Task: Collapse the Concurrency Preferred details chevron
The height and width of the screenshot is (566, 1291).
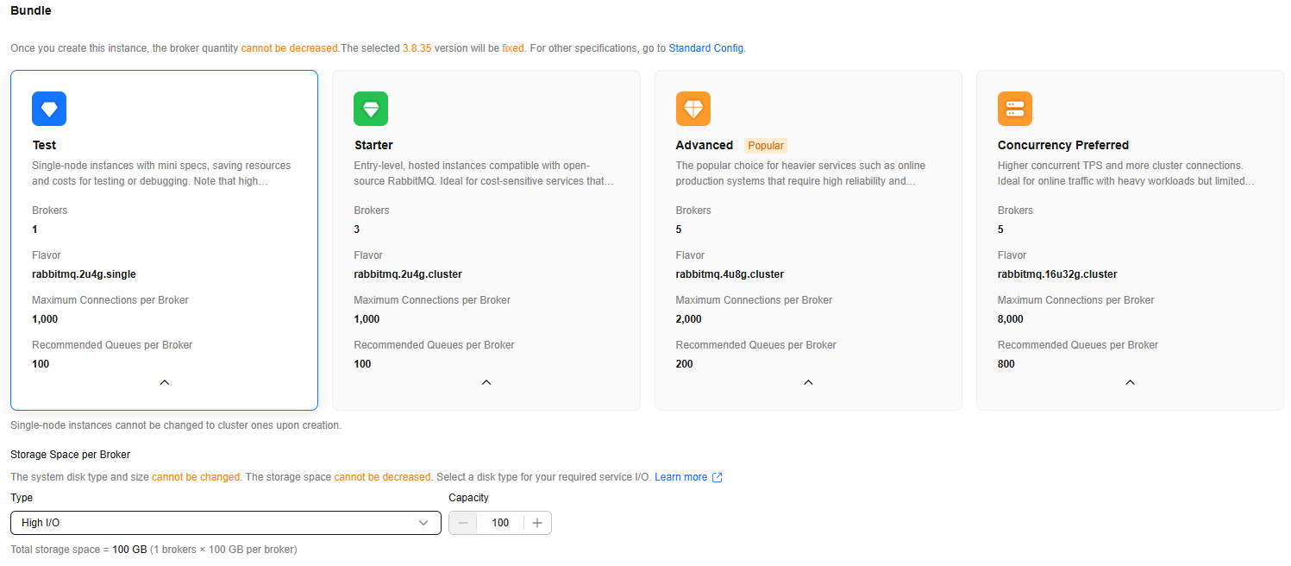Action: tap(1131, 382)
